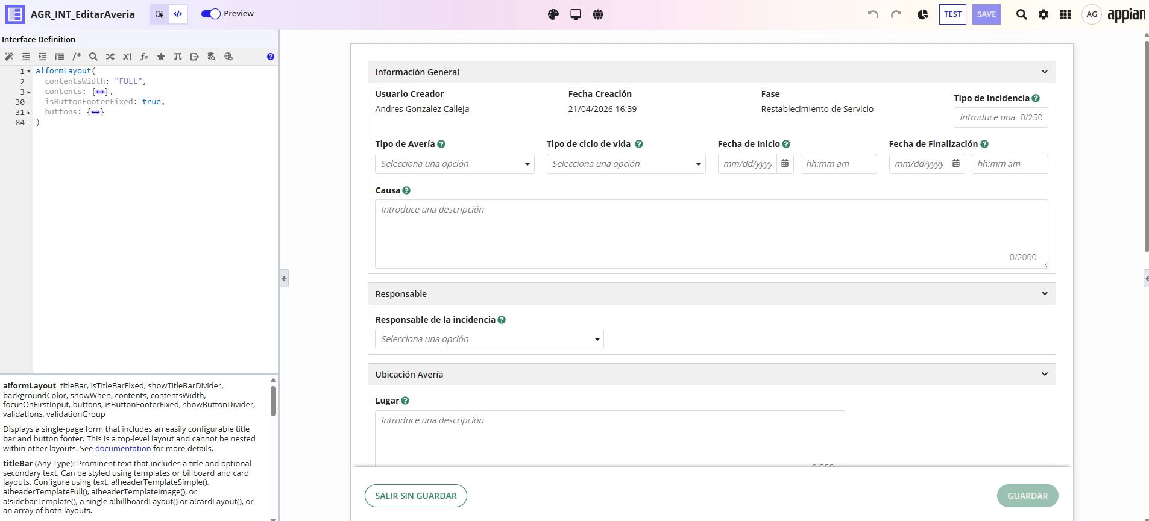Open Responsable de la incidencia dropdown
Viewport: 1149px width, 521px height.
[489, 339]
